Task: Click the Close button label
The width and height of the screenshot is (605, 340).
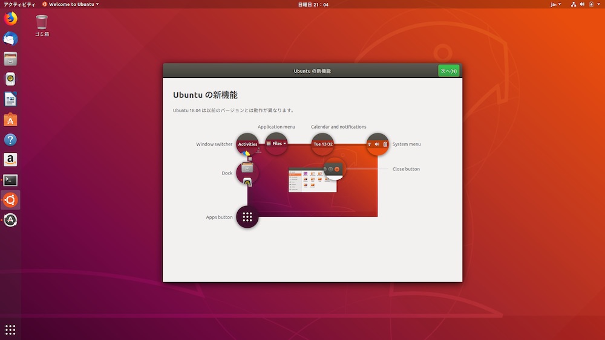Action: point(406,169)
